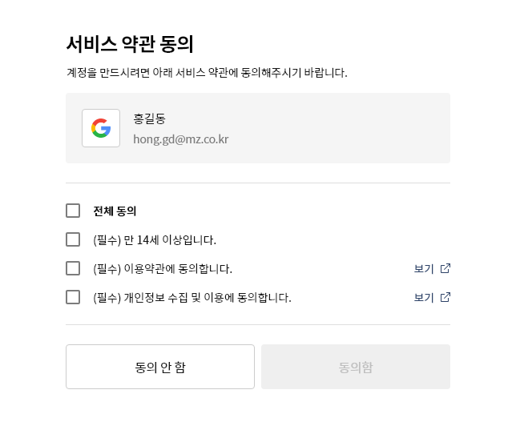
Task: Enable the 이용약관에 동의합니다 checkbox
Action: click(x=73, y=268)
